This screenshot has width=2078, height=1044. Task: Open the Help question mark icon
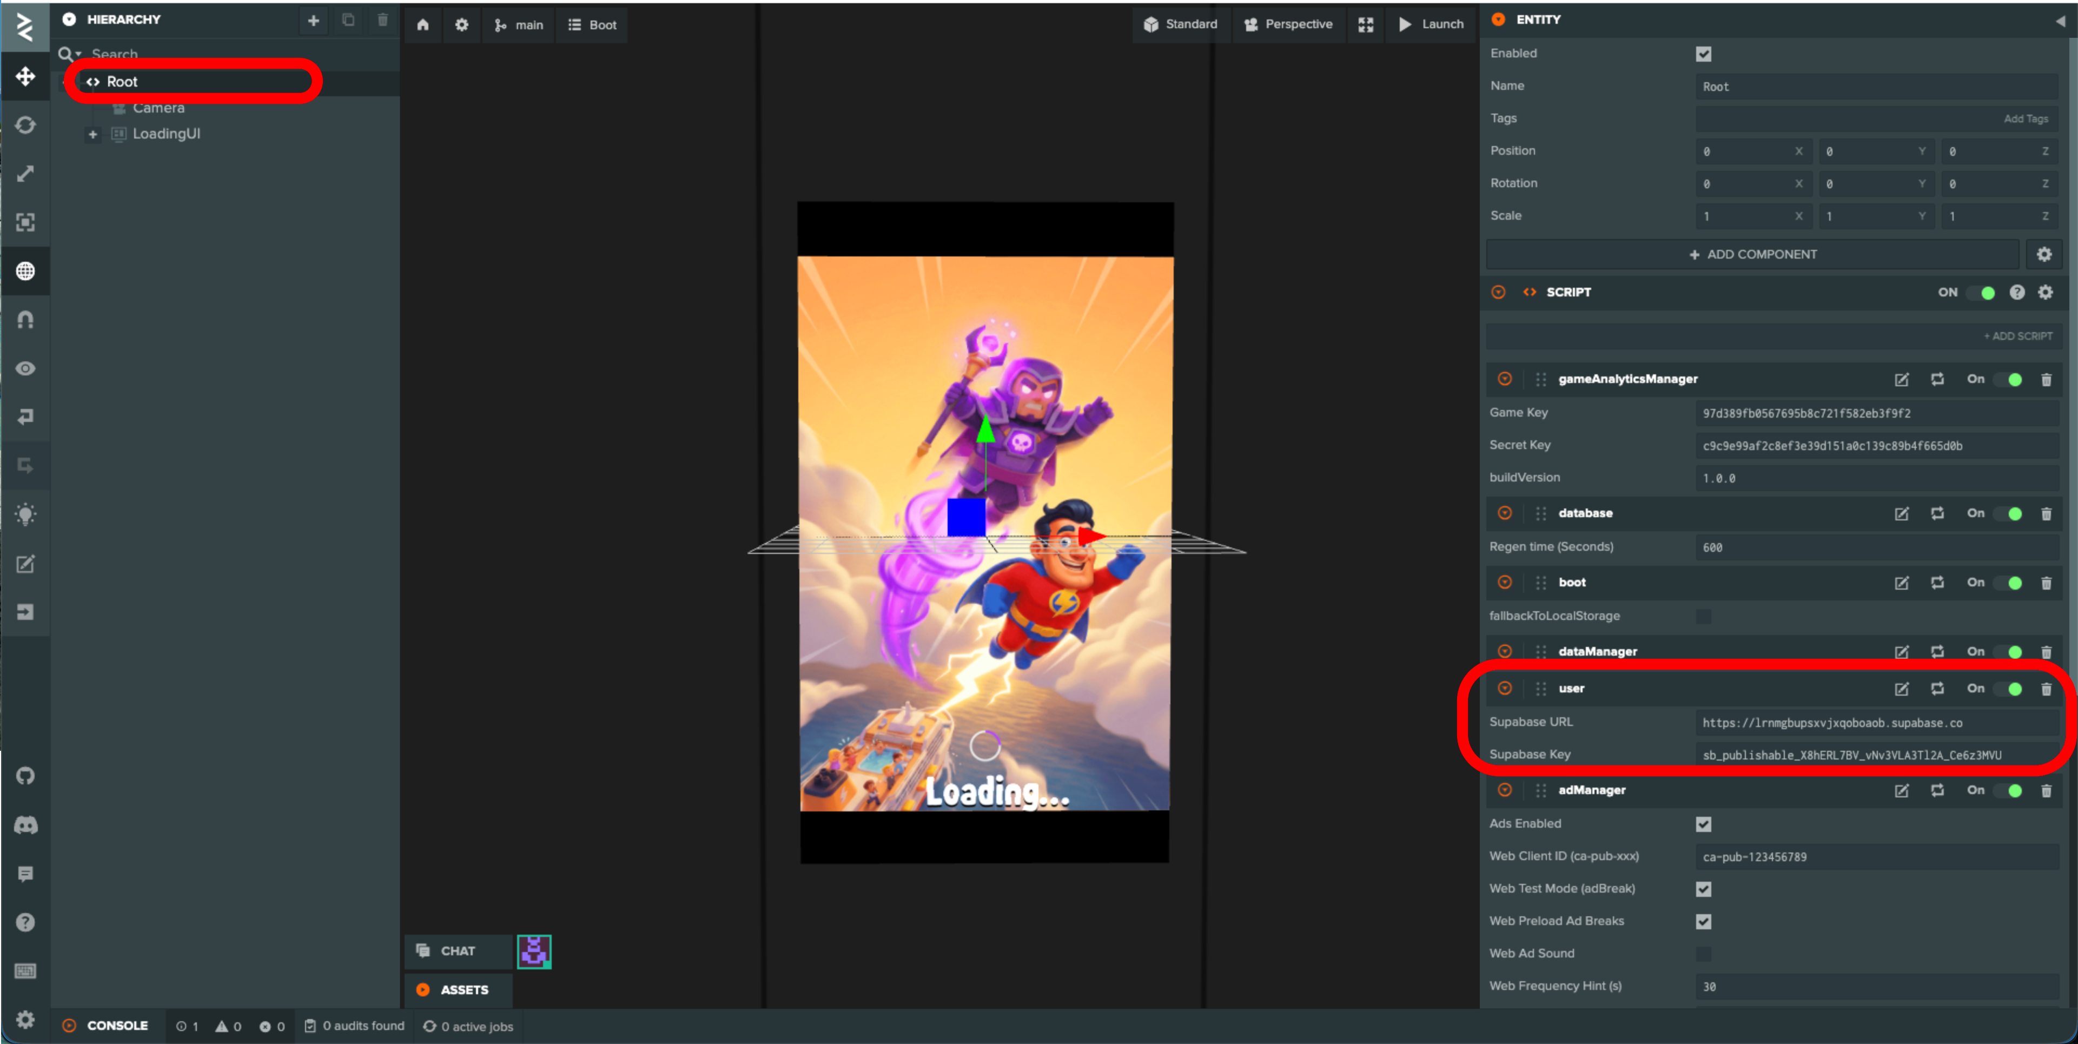(x=25, y=922)
